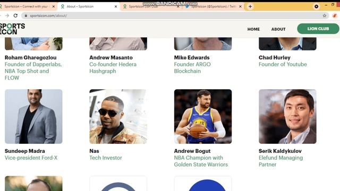Click the name Mike Edwards
This screenshot has width=340, height=191.
tap(192, 58)
